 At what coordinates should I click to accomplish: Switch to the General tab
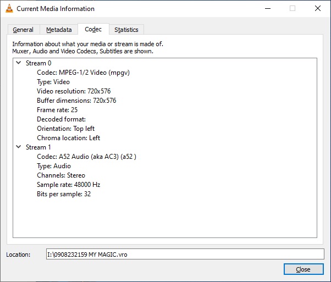(23, 30)
